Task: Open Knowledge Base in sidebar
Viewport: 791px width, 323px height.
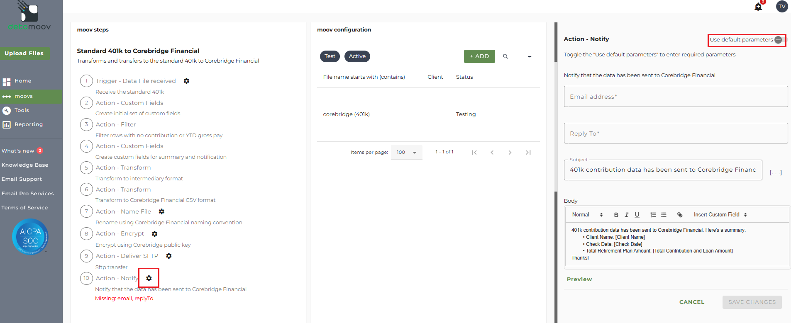Action: point(25,165)
